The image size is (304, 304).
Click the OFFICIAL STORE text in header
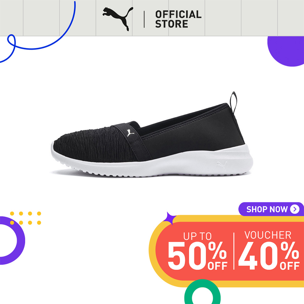tap(178, 19)
